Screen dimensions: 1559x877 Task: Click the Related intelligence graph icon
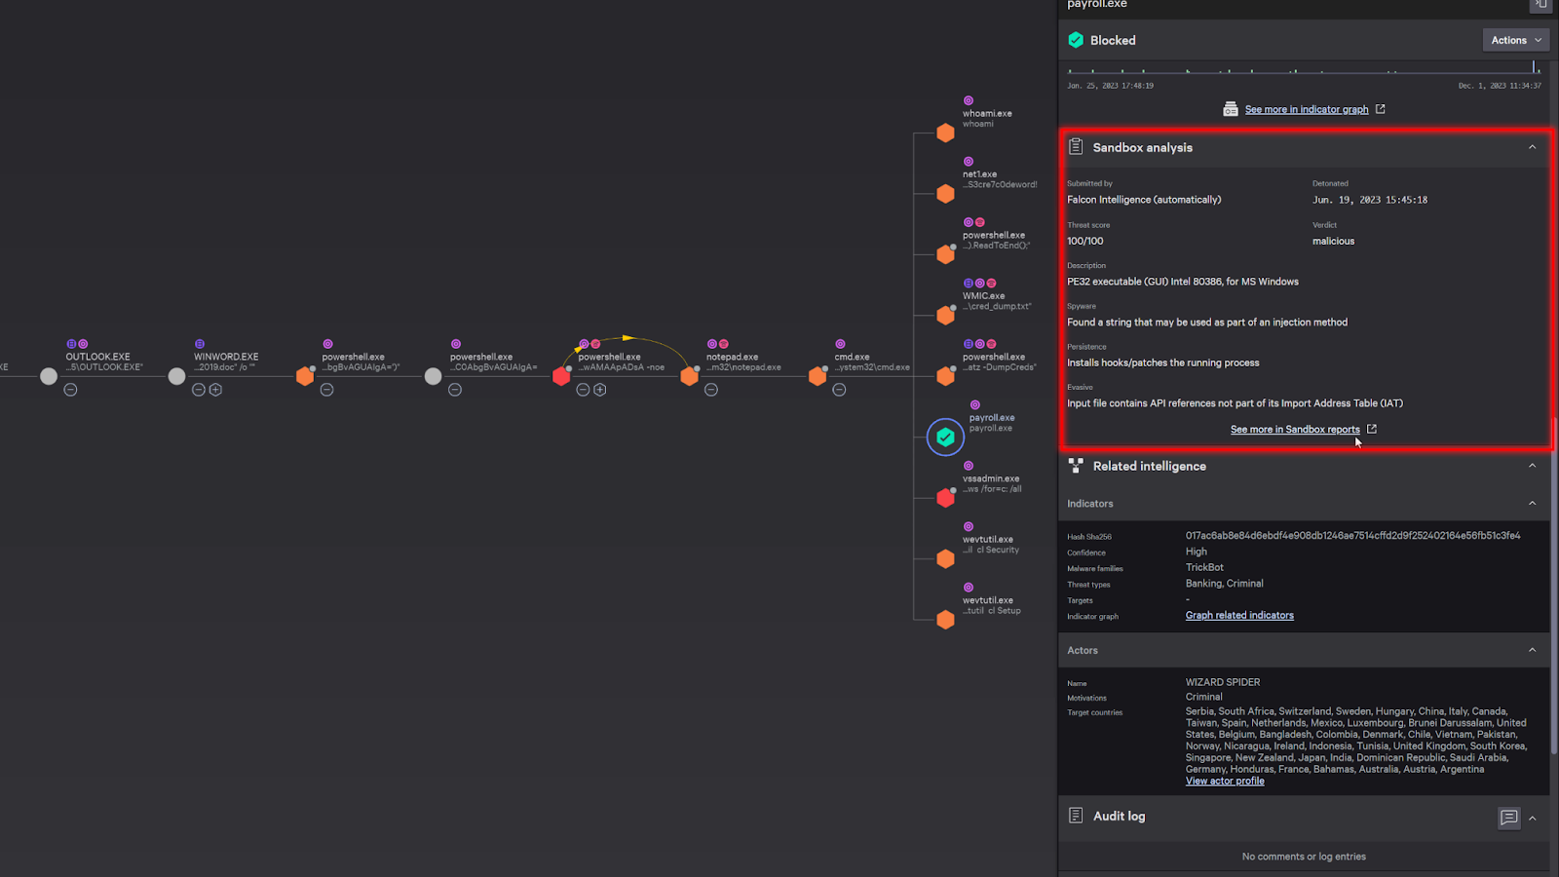[1076, 466]
